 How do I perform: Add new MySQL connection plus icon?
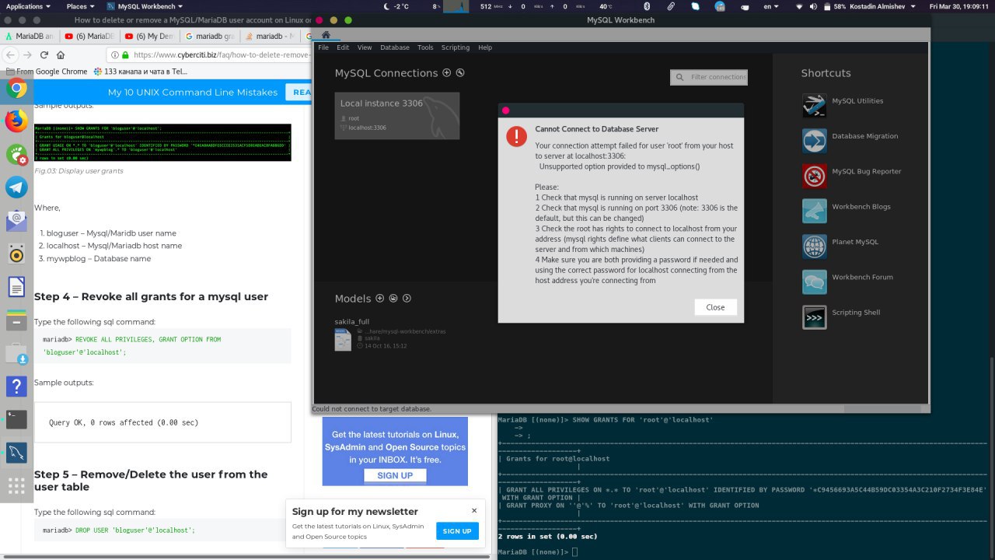pyautogui.click(x=446, y=72)
